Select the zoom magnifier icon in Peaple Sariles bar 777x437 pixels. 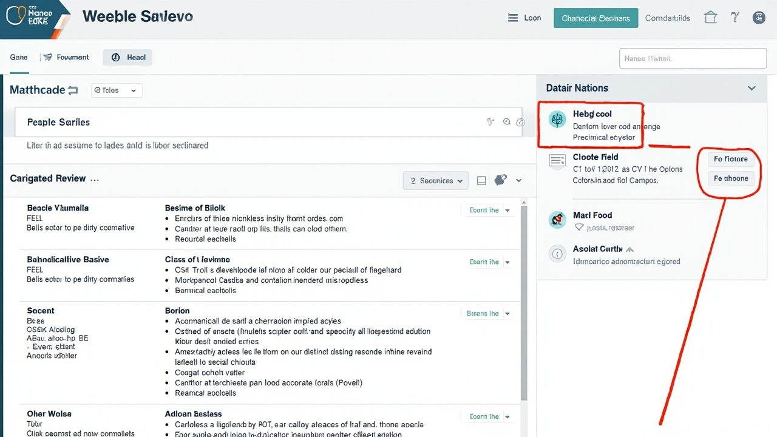[506, 121]
